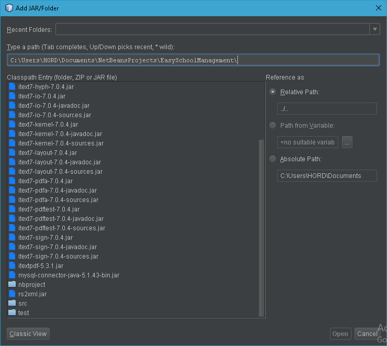Select the nbproject folder name
Viewport: 387px width, 346px height.
pyautogui.click(x=31, y=285)
